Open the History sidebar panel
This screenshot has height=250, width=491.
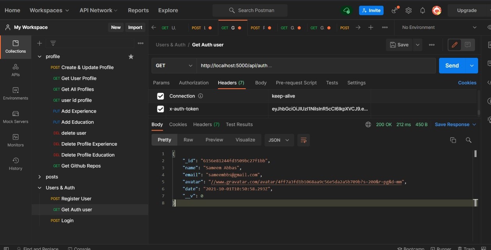[16, 164]
